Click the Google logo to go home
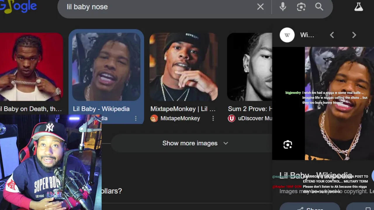Screen dimensions: 374x210 18,7
